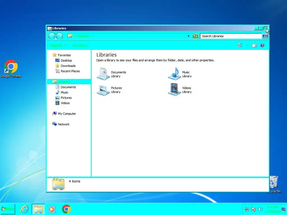Select the Google Chrome desktop shortcut

pyautogui.click(x=11, y=69)
